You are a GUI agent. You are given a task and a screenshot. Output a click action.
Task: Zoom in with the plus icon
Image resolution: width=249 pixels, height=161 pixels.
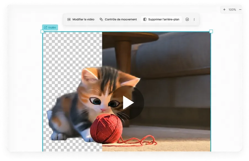(x=224, y=10)
